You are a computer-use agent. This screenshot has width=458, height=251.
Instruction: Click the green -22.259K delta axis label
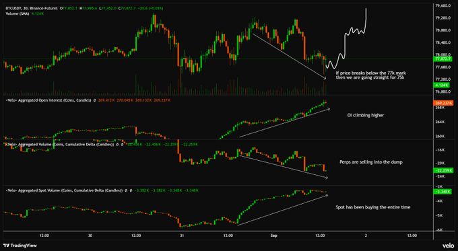pos(443,170)
